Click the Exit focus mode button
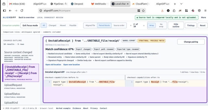The image size is (208, 110). [x=30, y=25]
